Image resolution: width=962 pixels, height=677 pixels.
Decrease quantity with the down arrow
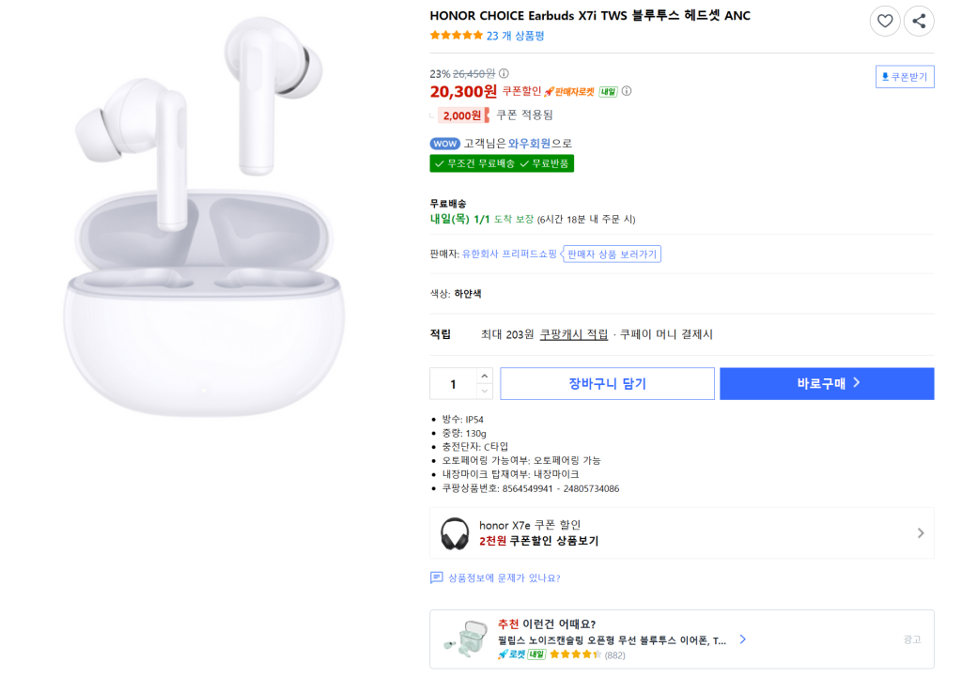point(484,391)
